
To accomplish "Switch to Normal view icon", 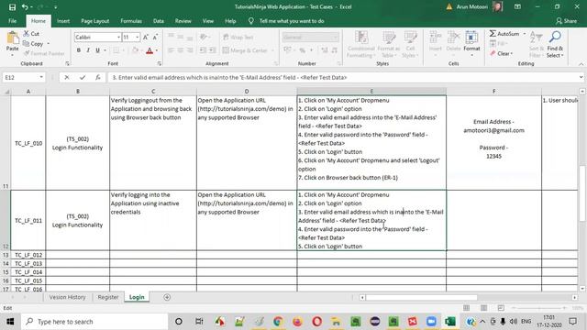I will [467, 308].
